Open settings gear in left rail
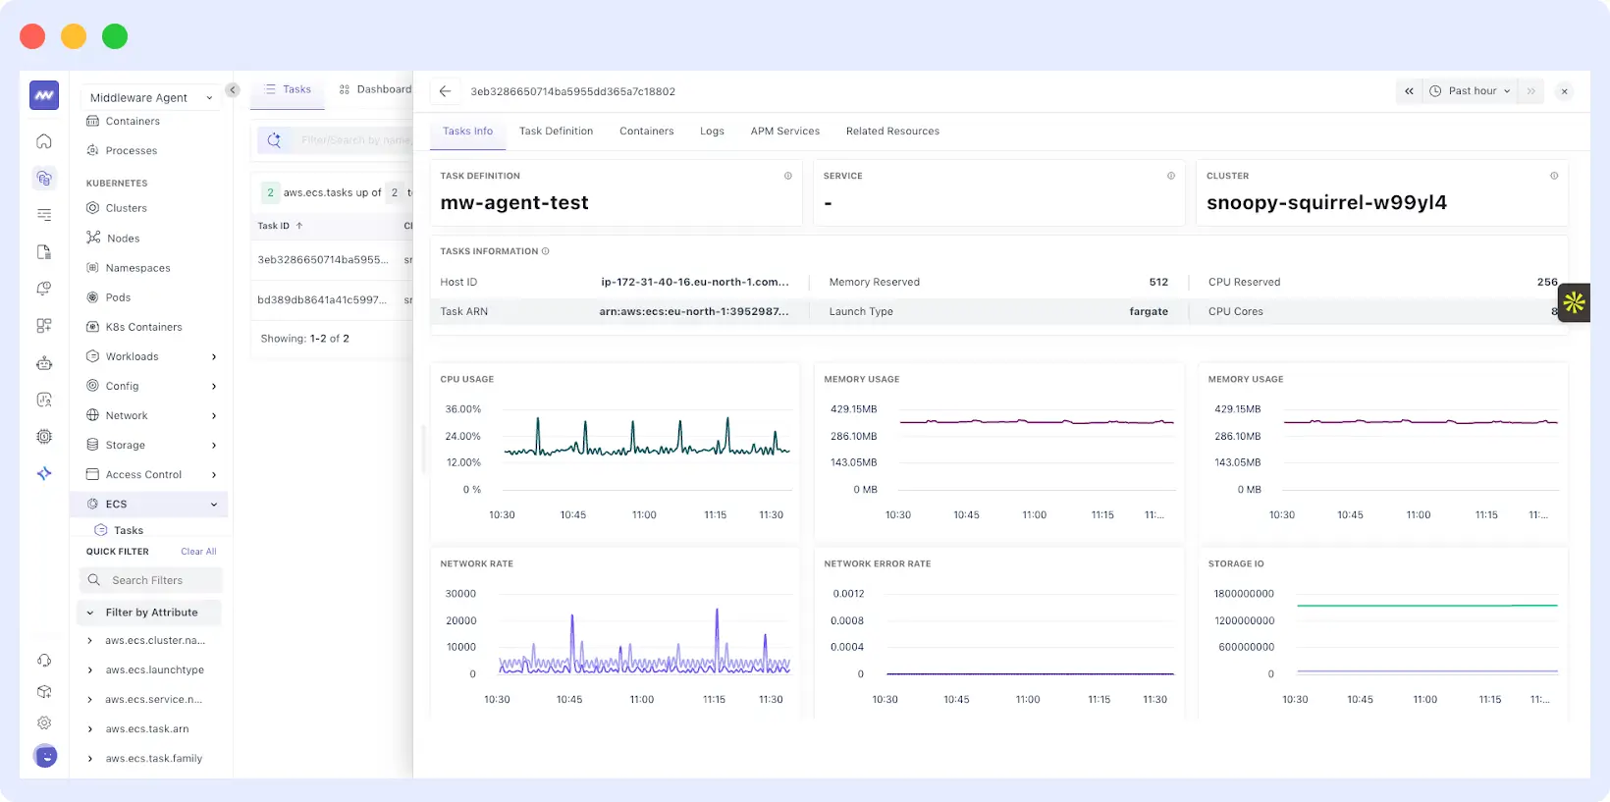The width and height of the screenshot is (1610, 802). pos(44,722)
